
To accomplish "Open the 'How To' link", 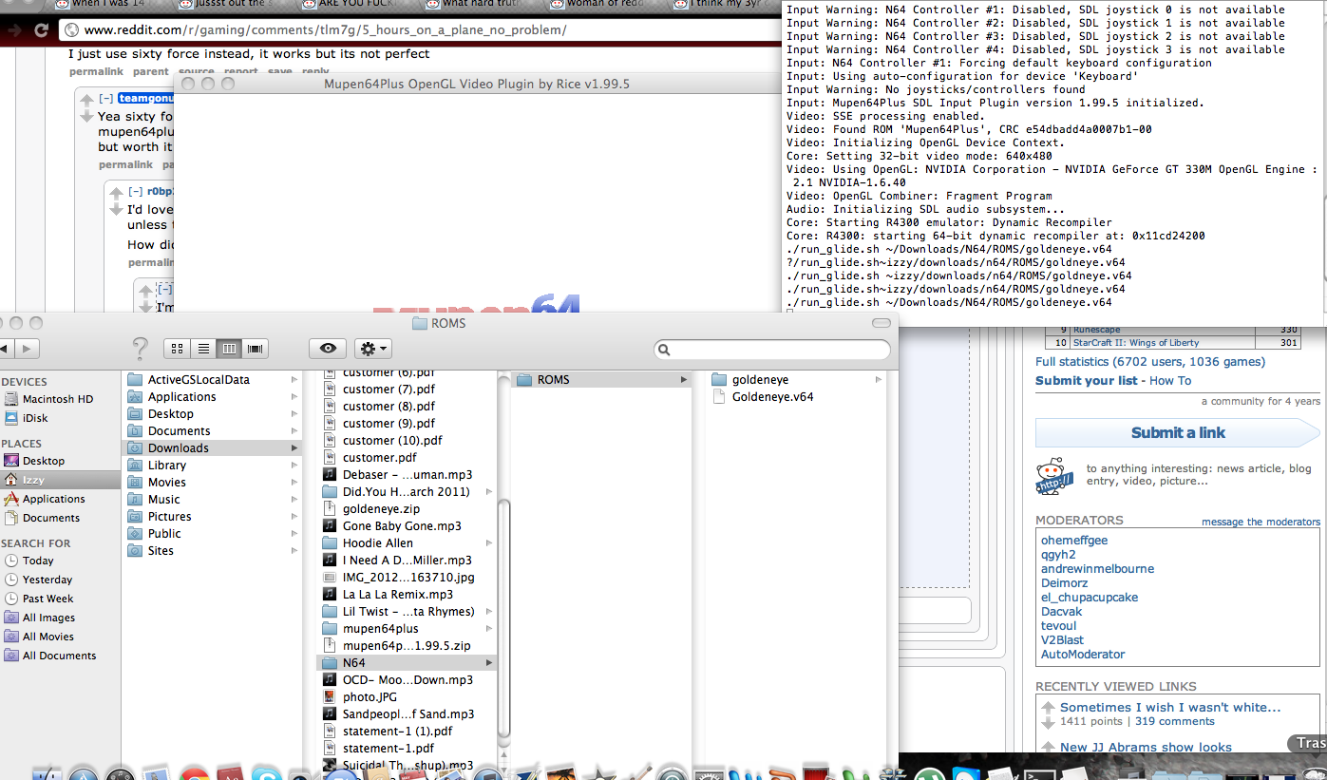I will pos(1170,381).
